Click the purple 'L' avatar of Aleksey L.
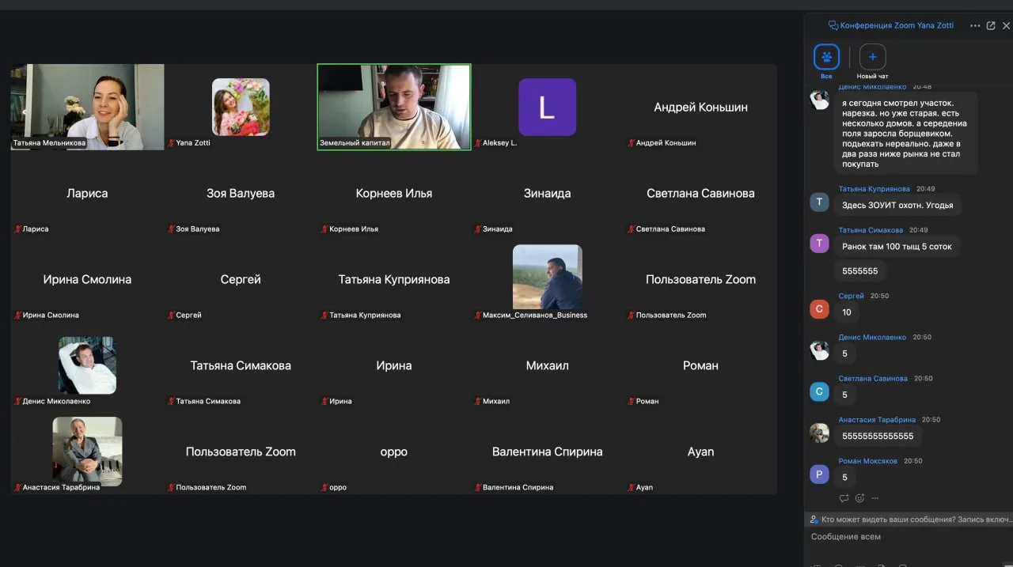Viewport: 1013px width, 567px height. tap(548, 107)
